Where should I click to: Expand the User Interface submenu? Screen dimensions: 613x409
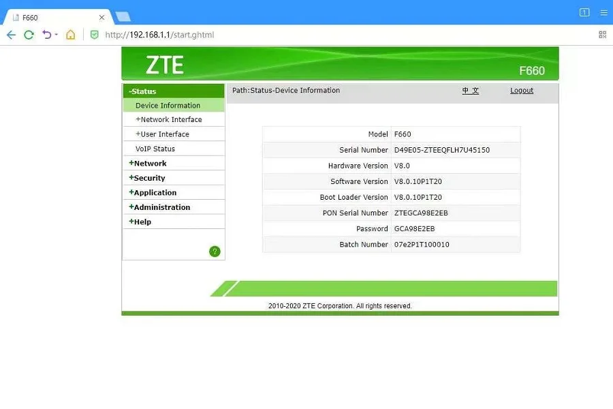tap(164, 134)
